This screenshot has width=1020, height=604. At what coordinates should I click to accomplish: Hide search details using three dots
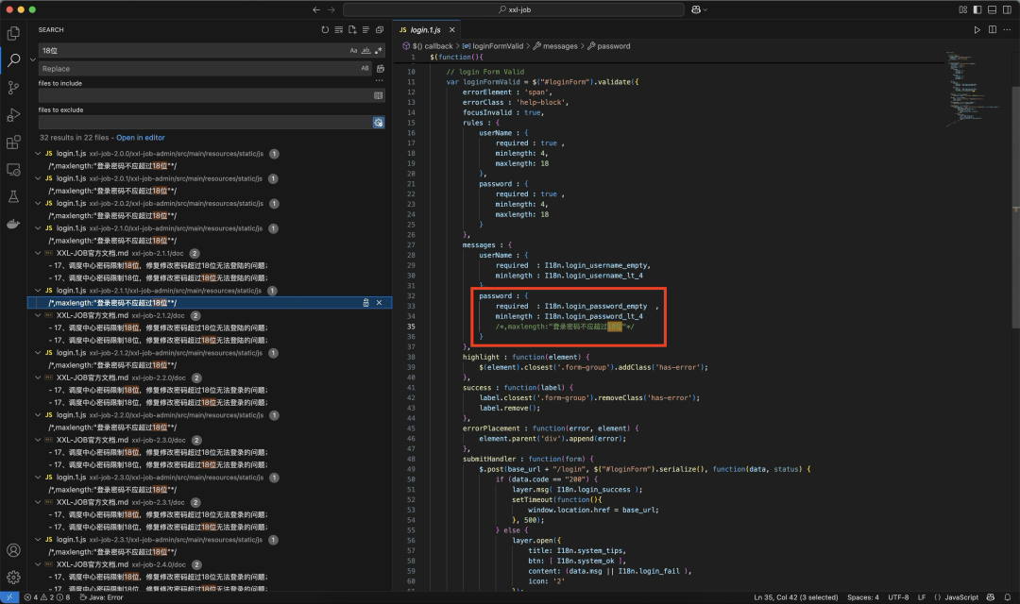pyautogui.click(x=380, y=80)
